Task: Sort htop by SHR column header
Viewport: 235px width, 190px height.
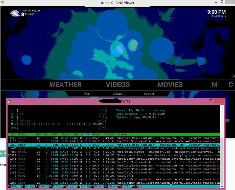Action: click(76, 135)
